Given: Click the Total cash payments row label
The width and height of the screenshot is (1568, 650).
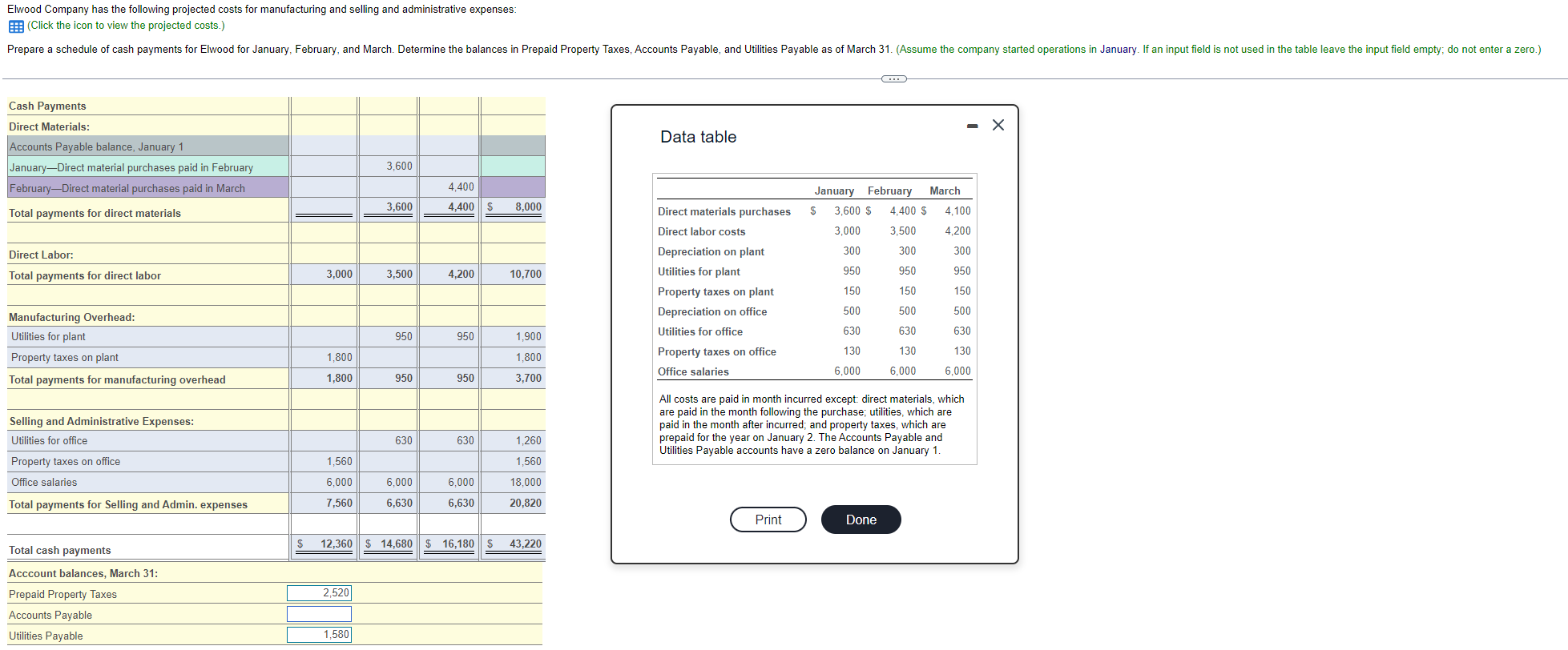Looking at the screenshot, I should pyautogui.click(x=60, y=551).
